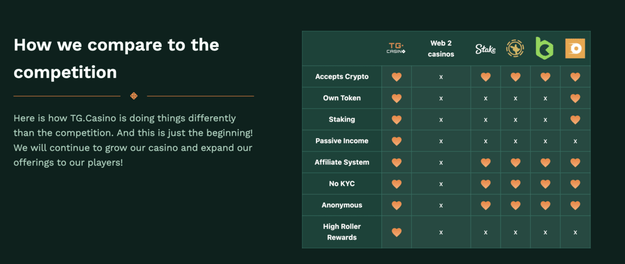Click the TG Casino heart in High Roller Rewards row
625x264 pixels.
396,232
